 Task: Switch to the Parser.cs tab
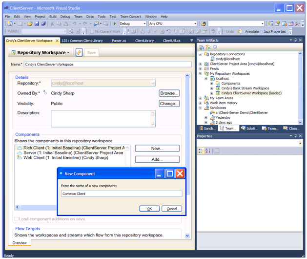[x=119, y=41]
